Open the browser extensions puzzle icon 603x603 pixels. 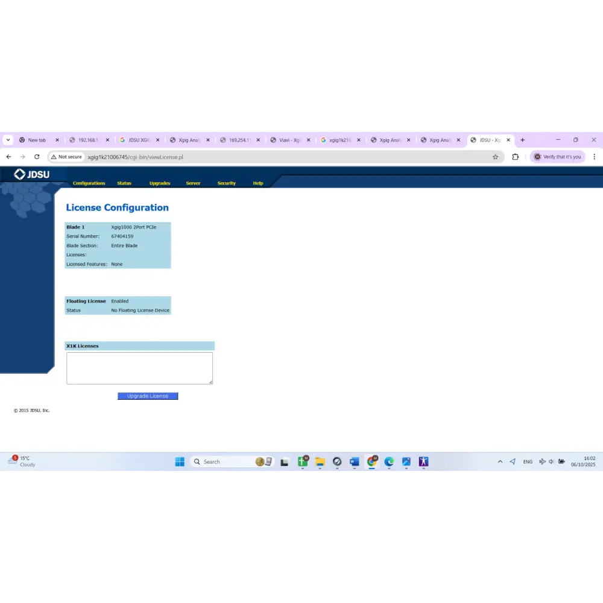click(516, 157)
